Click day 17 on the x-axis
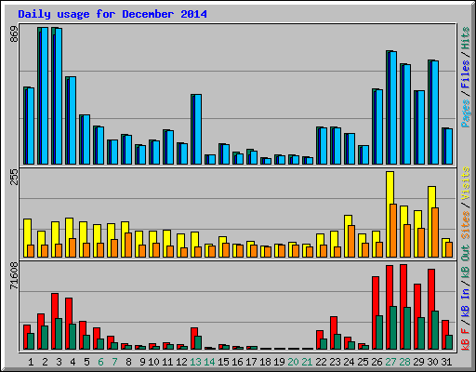The image size is (476, 372). point(251,362)
